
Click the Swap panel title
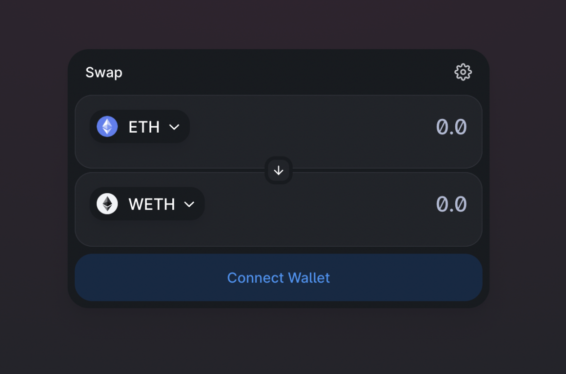(103, 72)
